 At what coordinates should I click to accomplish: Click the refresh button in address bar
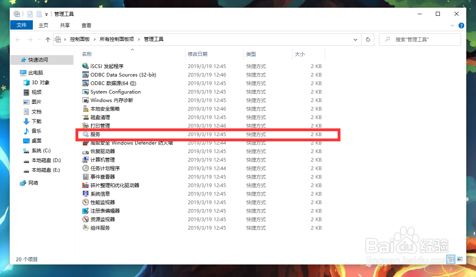[368, 39]
